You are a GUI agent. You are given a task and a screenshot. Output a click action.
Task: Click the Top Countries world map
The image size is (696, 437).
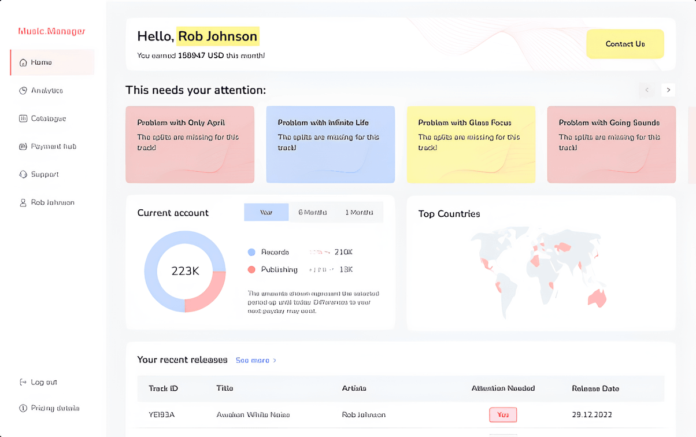(x=539, y=272)
